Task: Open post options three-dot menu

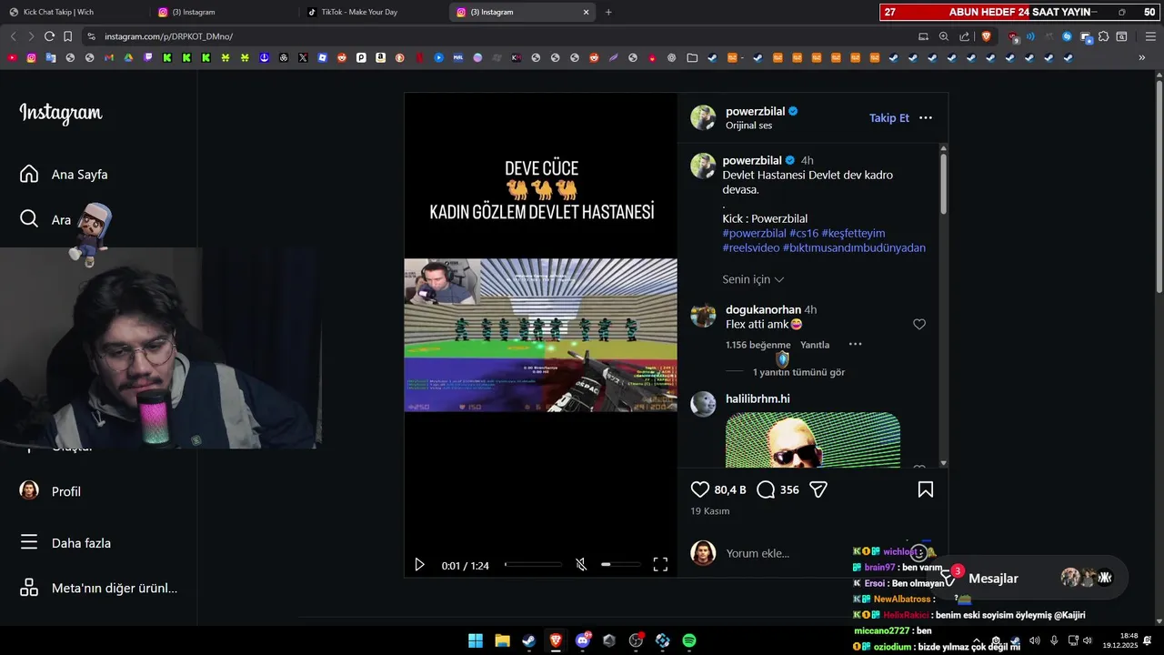Action: coord(926,117)
